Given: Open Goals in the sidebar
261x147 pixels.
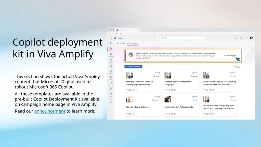Looking at the screenshot, I should [111, 72].
